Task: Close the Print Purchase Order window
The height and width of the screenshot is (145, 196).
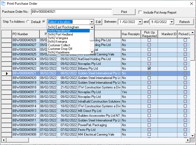Action: (x=191, y=4)
